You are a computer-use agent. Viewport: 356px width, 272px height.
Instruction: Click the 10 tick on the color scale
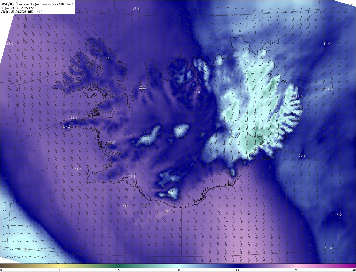click(178, 270)
